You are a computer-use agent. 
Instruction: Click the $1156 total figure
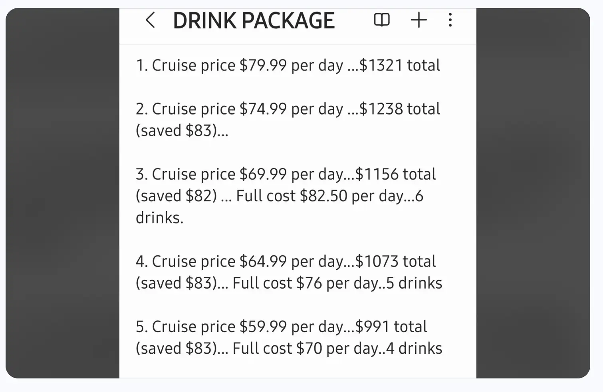point(395,174)
